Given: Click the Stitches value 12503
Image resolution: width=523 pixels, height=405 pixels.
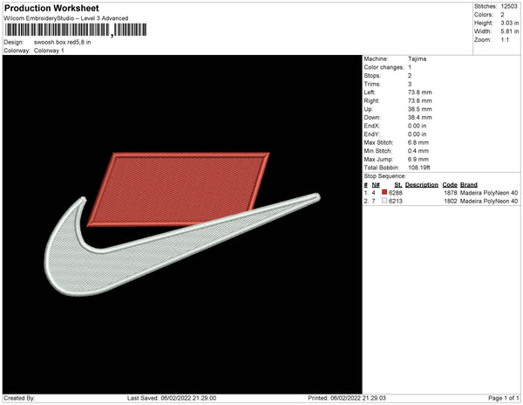Looking at the screenshot, I should tap(509, 6).
